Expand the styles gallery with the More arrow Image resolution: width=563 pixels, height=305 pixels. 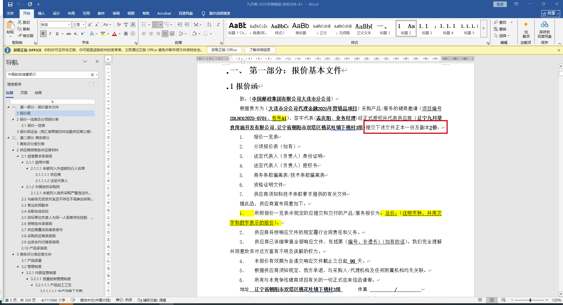(484, 28)
